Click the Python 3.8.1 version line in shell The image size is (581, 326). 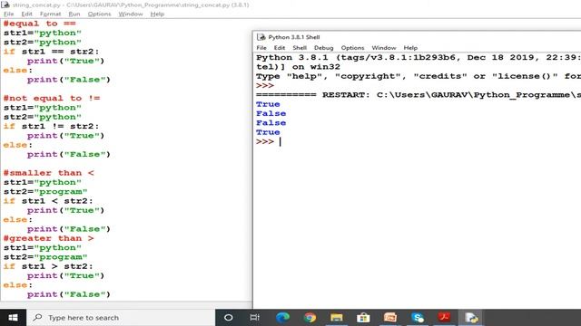point(419,58)
